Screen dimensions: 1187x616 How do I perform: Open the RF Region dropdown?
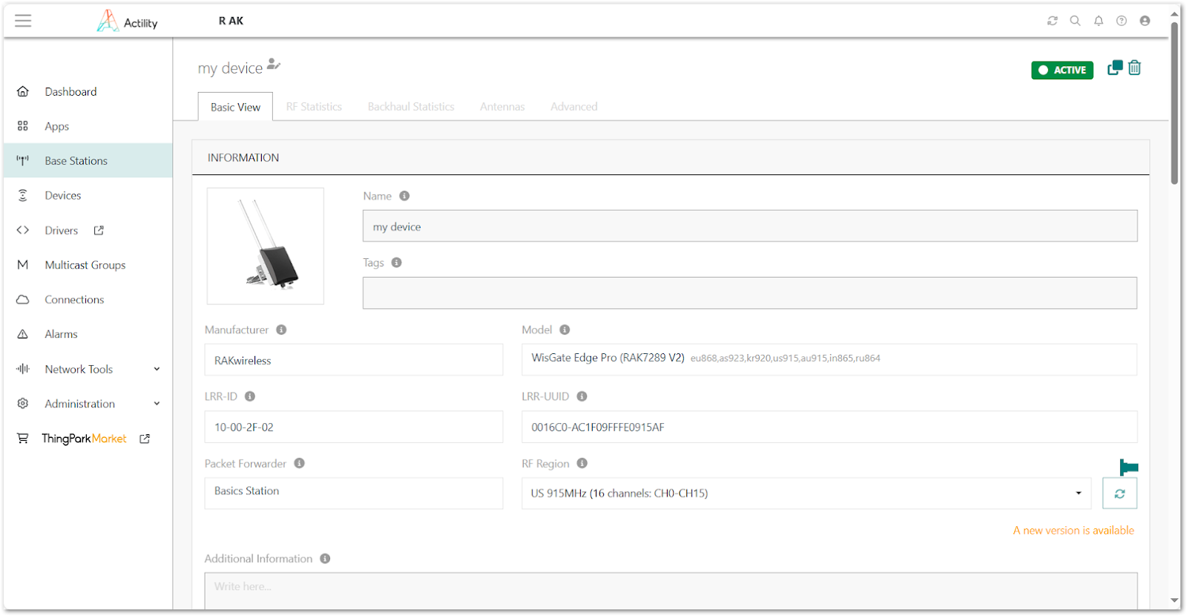[806, 493]
